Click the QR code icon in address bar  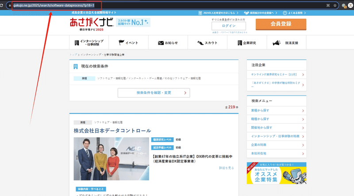[328, 5]
